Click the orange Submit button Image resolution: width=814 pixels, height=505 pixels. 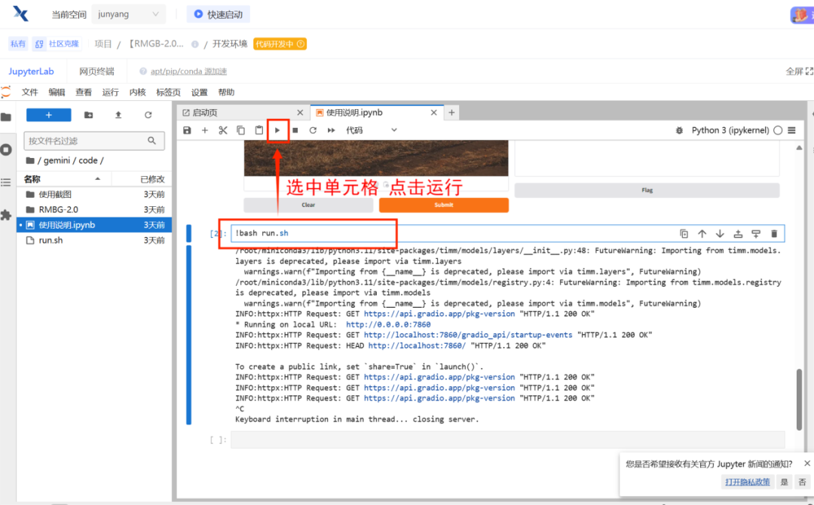click(444, 205)
